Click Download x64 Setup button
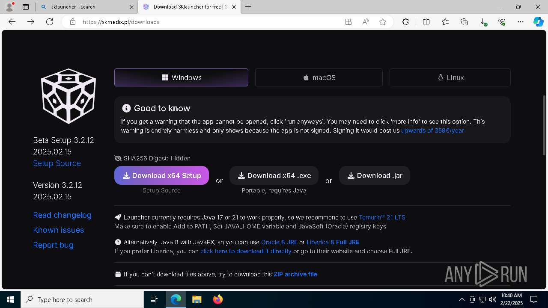Viewport: 548px width, 308px height. [x=161, y=175]
